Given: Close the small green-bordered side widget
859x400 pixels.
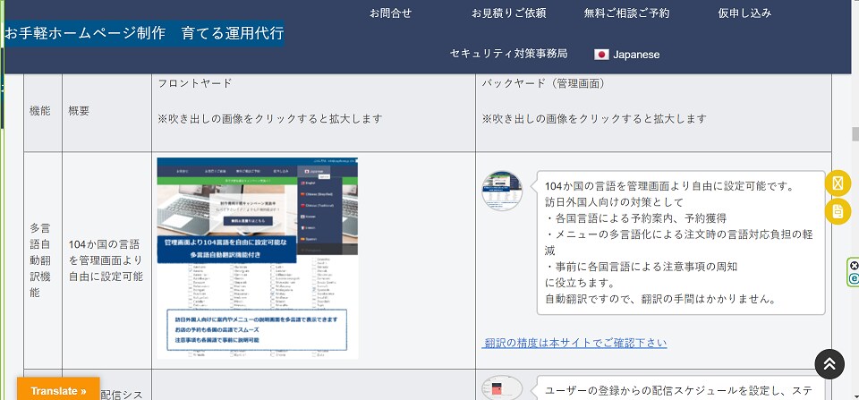Looking at the screenshot, I should tap(854, 266).
